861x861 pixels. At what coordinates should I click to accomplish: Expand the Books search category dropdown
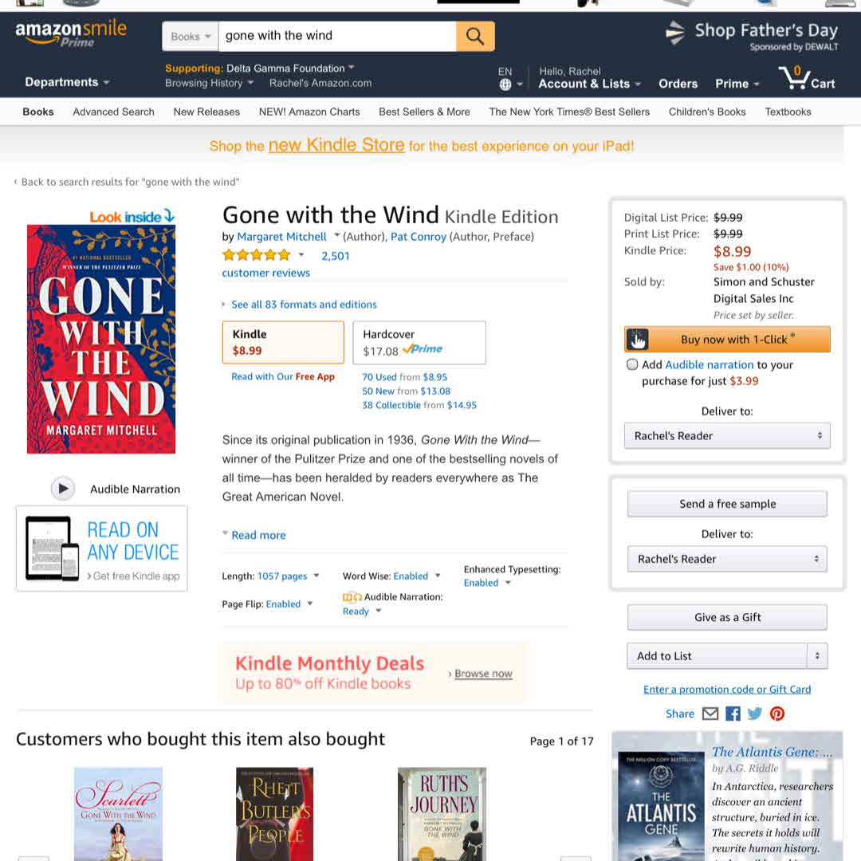190,36
